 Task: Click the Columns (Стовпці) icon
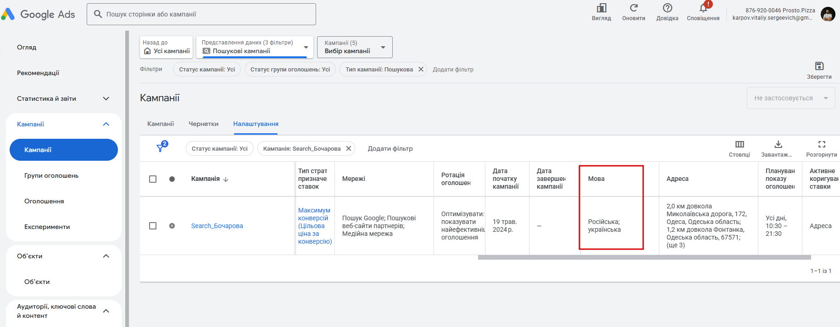pyautogui.click(x=740, y=145)
